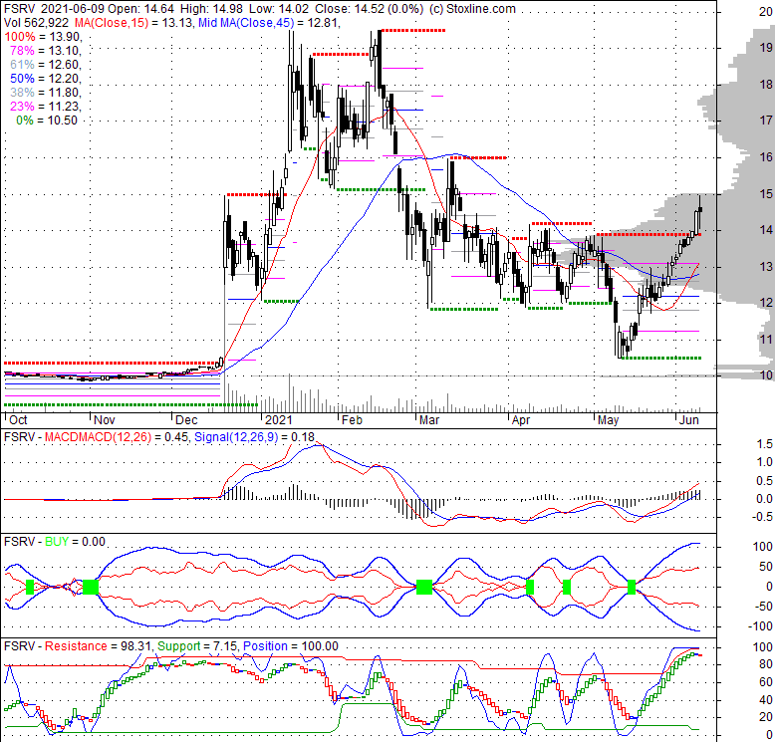Click the green buy marker in mid-May

(632, 587)
